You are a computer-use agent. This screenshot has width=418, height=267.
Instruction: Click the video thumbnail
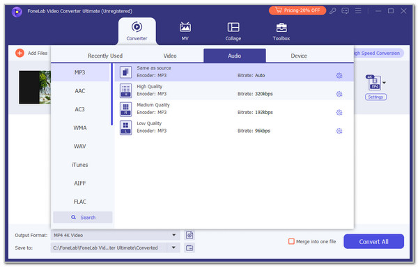(35, 87)
